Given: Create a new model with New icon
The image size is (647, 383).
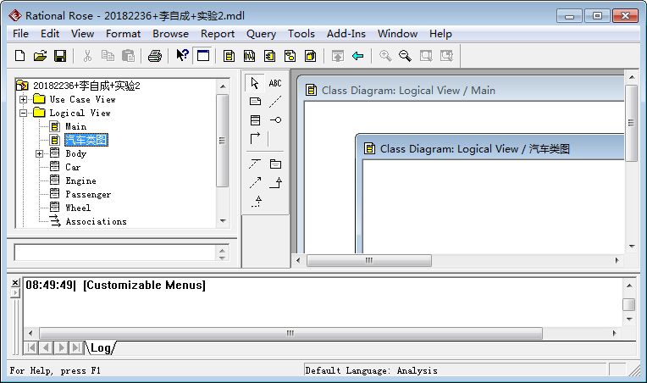Looking at the screenshot, I should tap(19, 56).
